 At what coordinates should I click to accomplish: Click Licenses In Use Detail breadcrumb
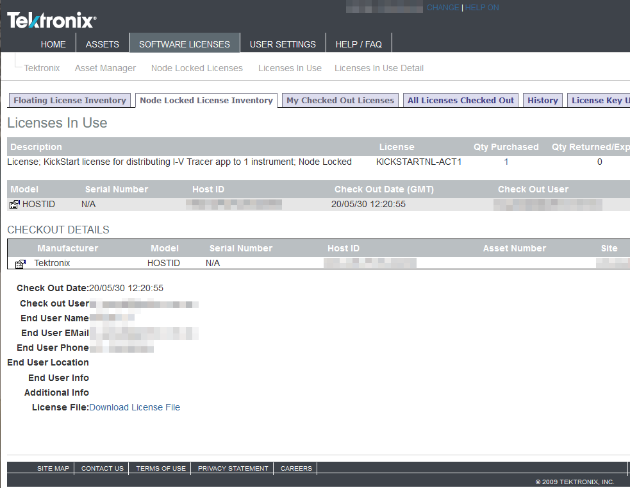coord(379,68)
